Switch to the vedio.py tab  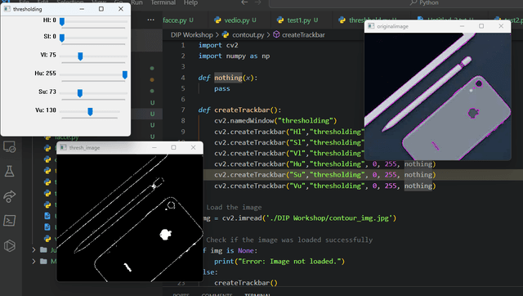pyautogui.click(x=236, y=20)
